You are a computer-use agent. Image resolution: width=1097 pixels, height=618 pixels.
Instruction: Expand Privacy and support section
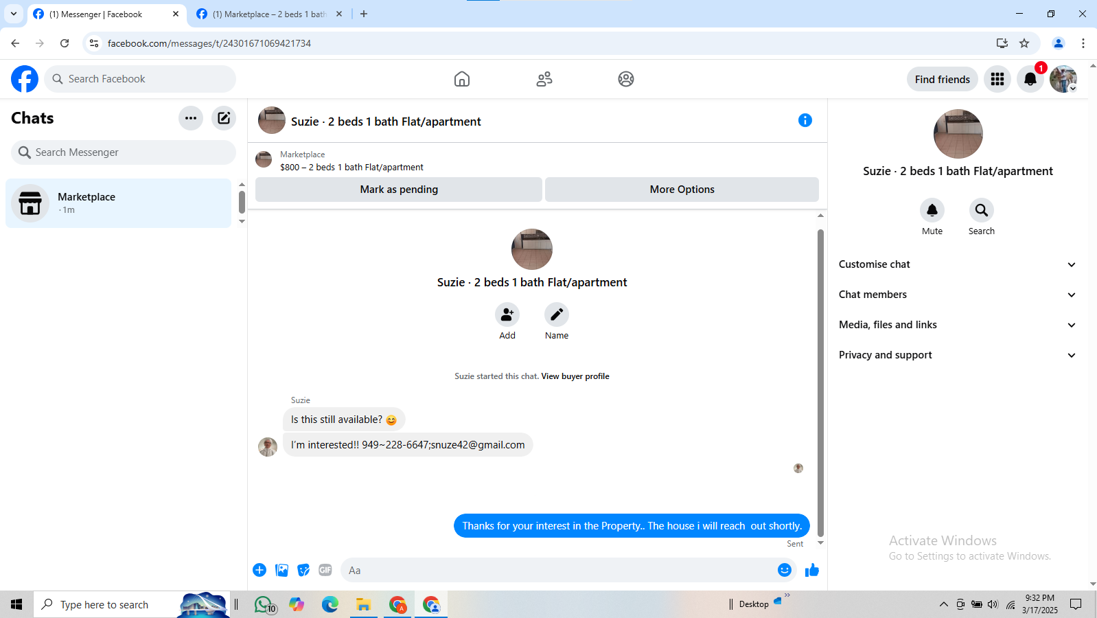(958, 355)
